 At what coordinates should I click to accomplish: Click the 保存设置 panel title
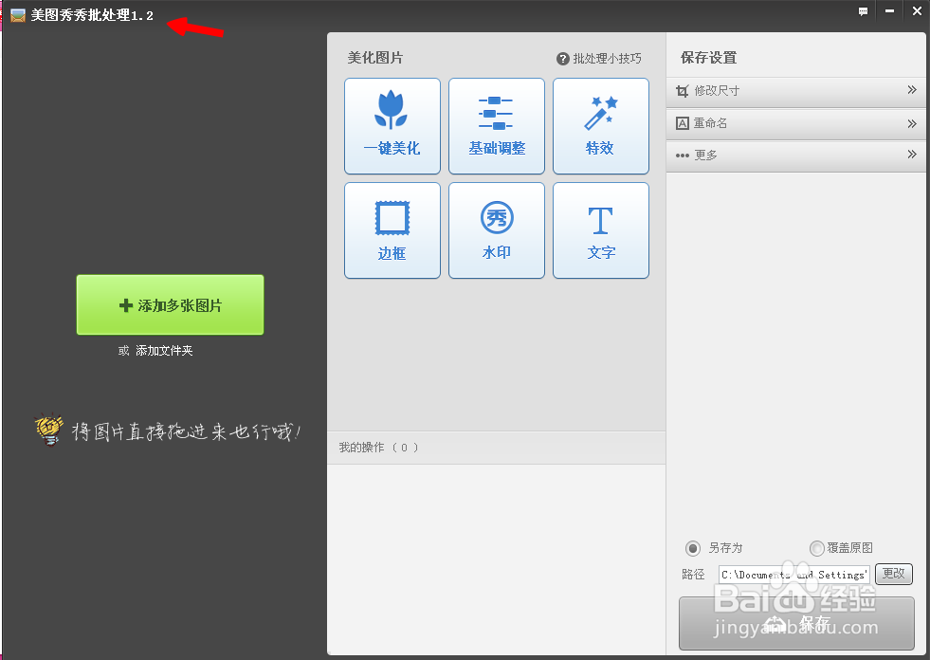click(709, 58)
